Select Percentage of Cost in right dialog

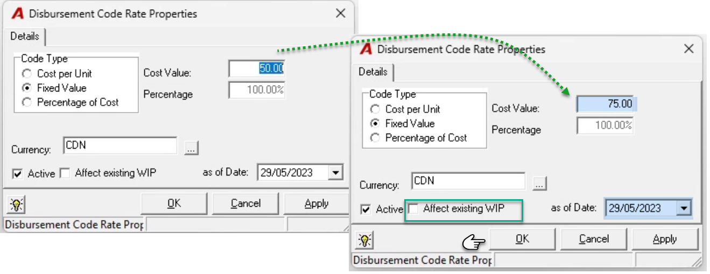(x=375, y=138)
